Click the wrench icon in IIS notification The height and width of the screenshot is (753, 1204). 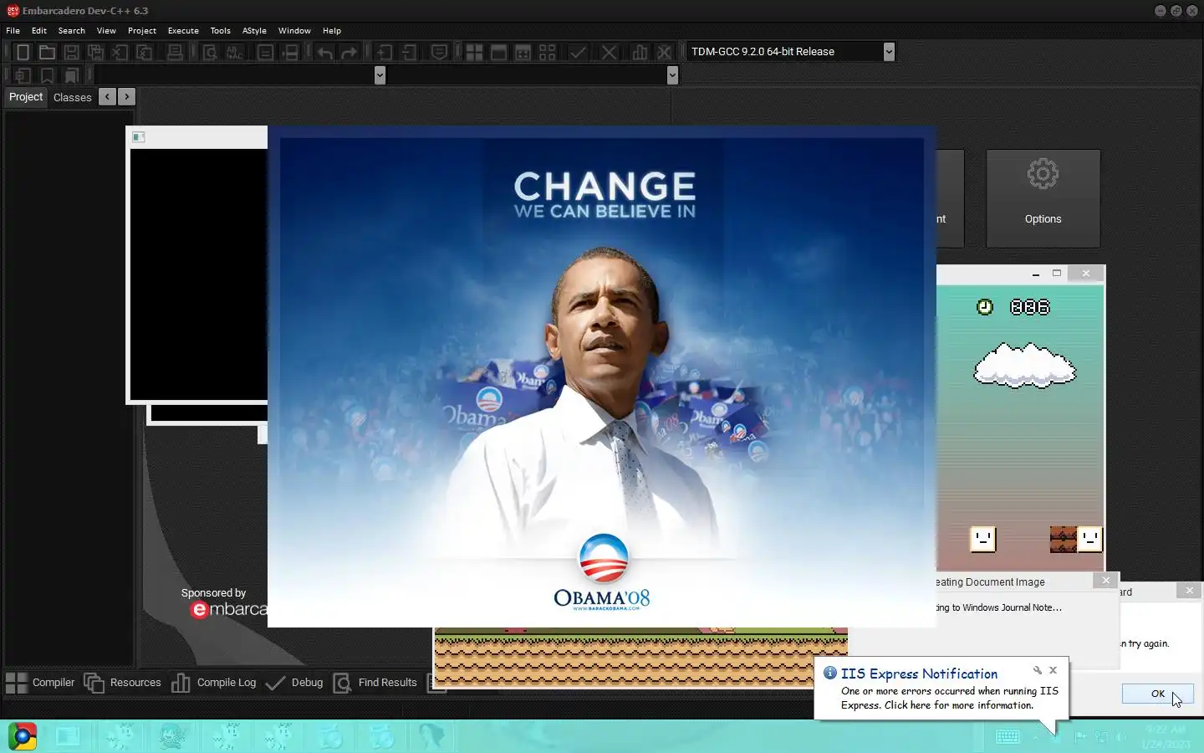point(1038,670)
